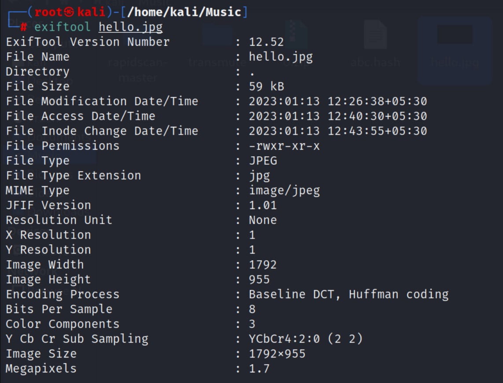Screen dimensions: 503x383
Task: Click the red hash prompt symbol
Action: (24, 27)
